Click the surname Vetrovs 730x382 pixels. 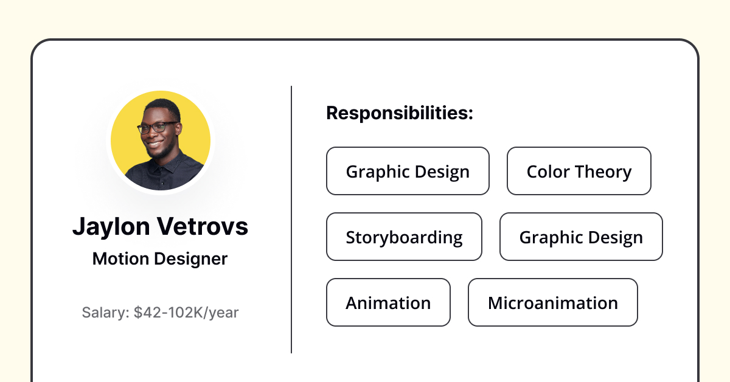203,226
